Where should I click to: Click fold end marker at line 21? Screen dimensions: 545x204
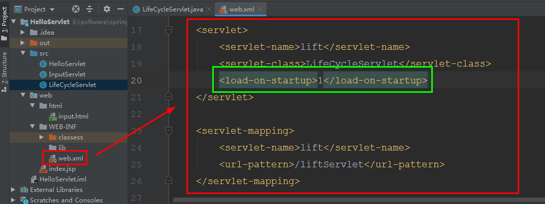click(169, 96)
